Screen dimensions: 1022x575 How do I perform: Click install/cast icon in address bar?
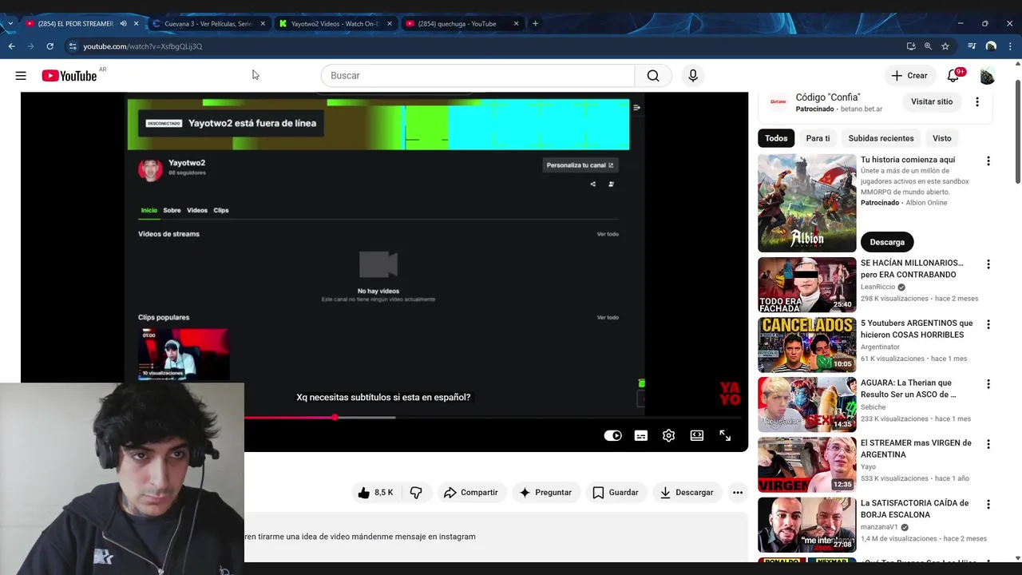point(911,46)
